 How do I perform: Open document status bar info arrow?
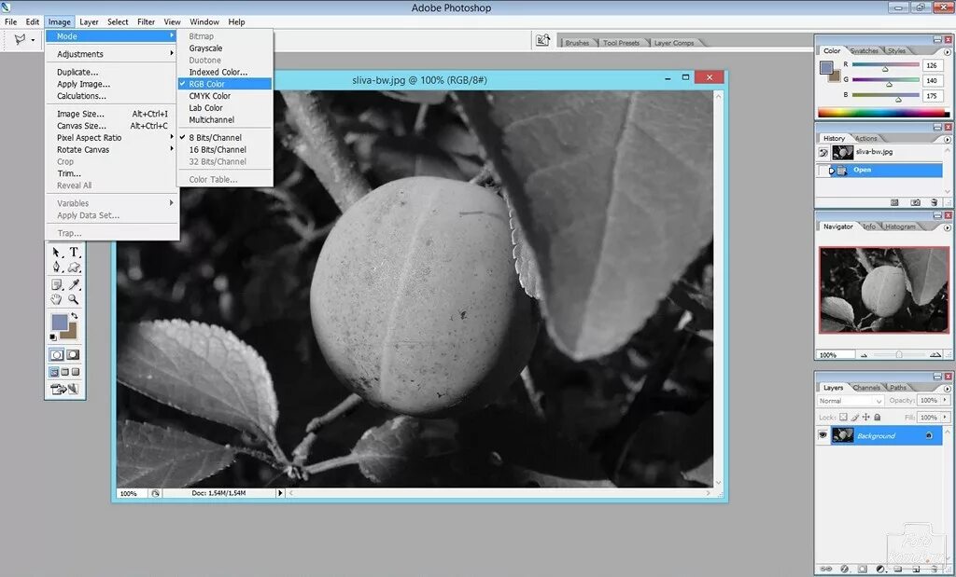pyautogui.click(x=280, y=493)
